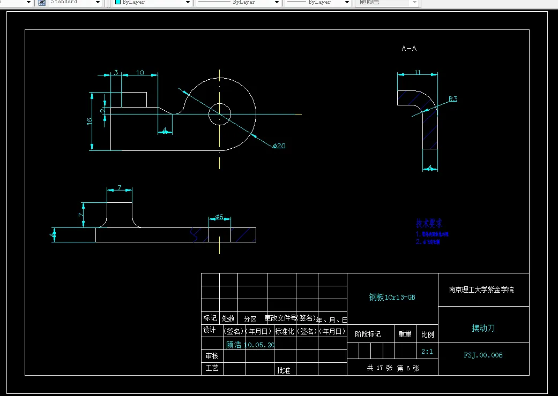558x396 pixels.
Task: Select the 3 dimension text at top
Action: 116,72
